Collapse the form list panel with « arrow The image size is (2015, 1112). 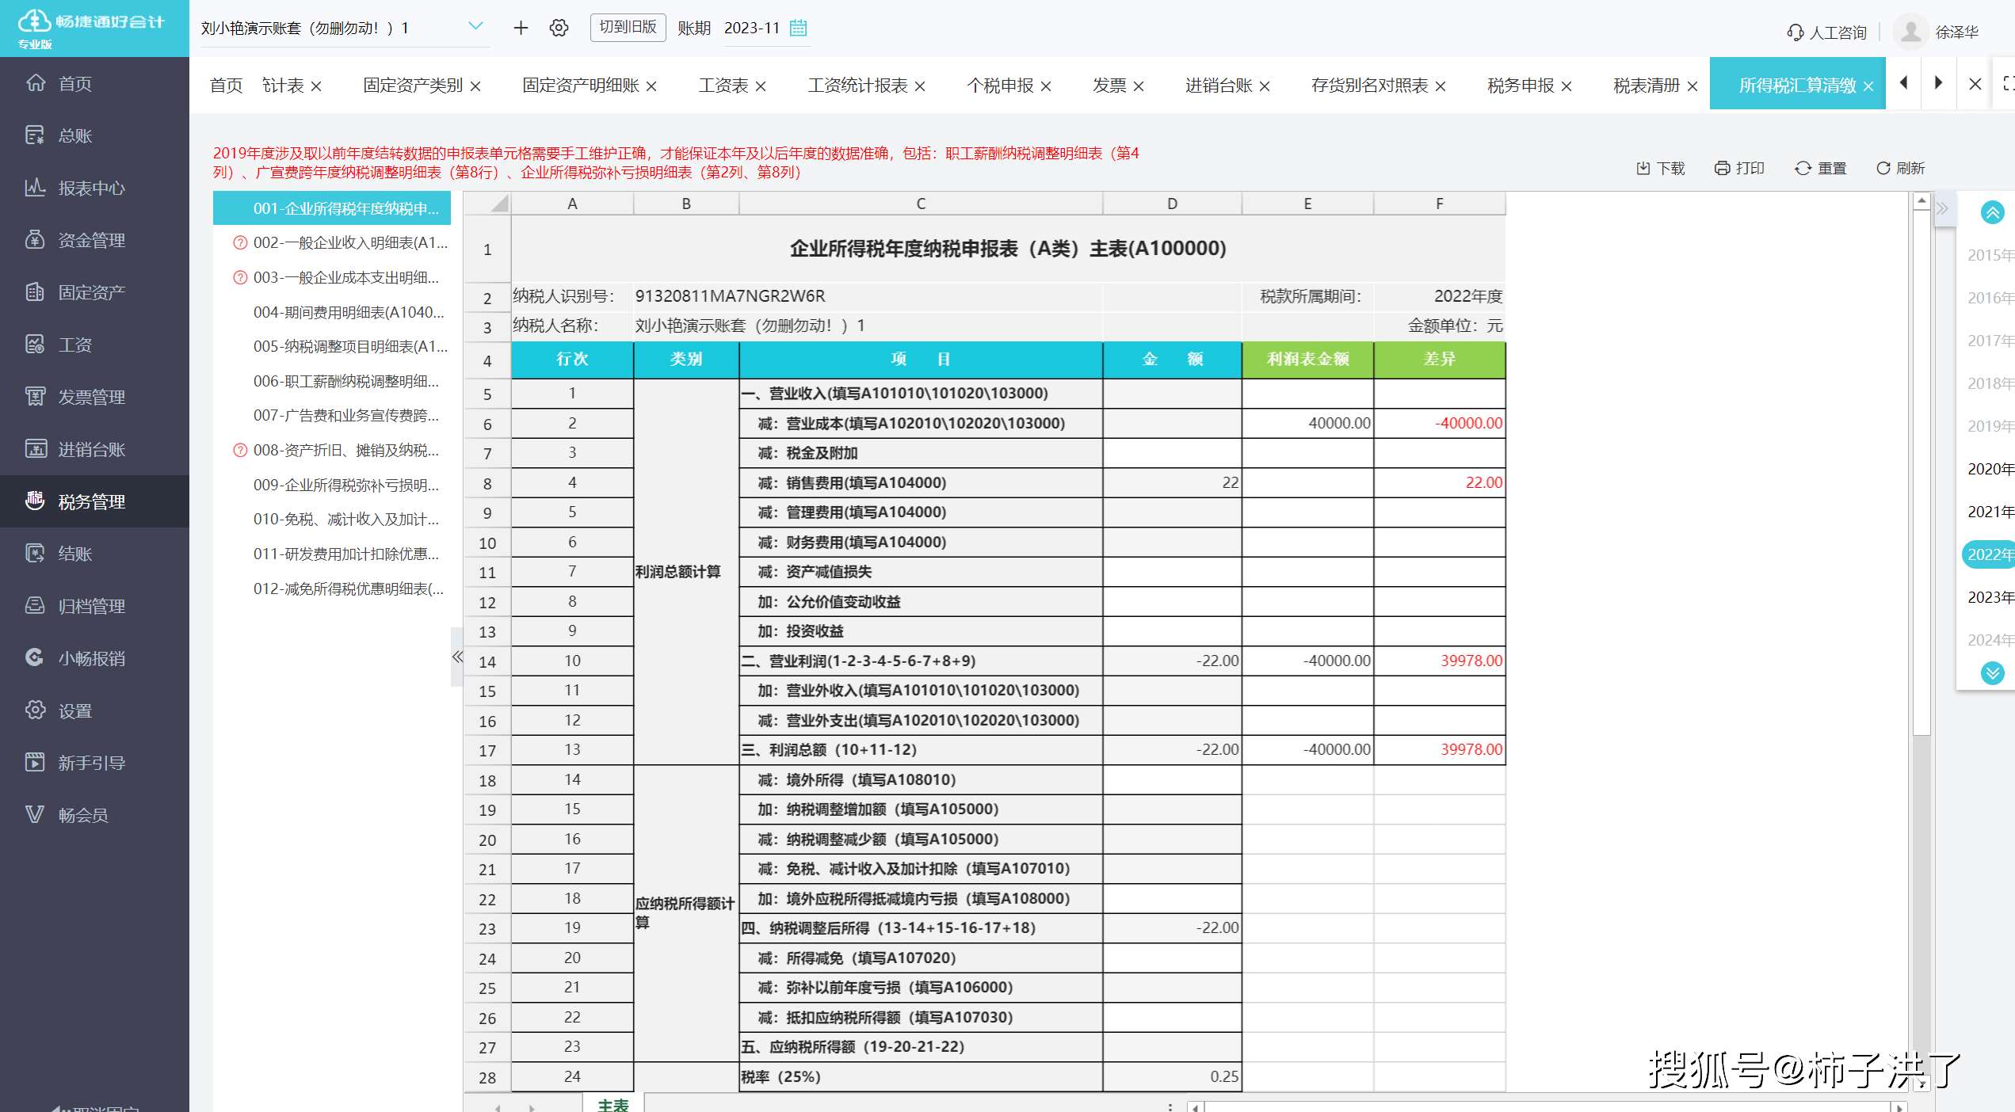457,657
